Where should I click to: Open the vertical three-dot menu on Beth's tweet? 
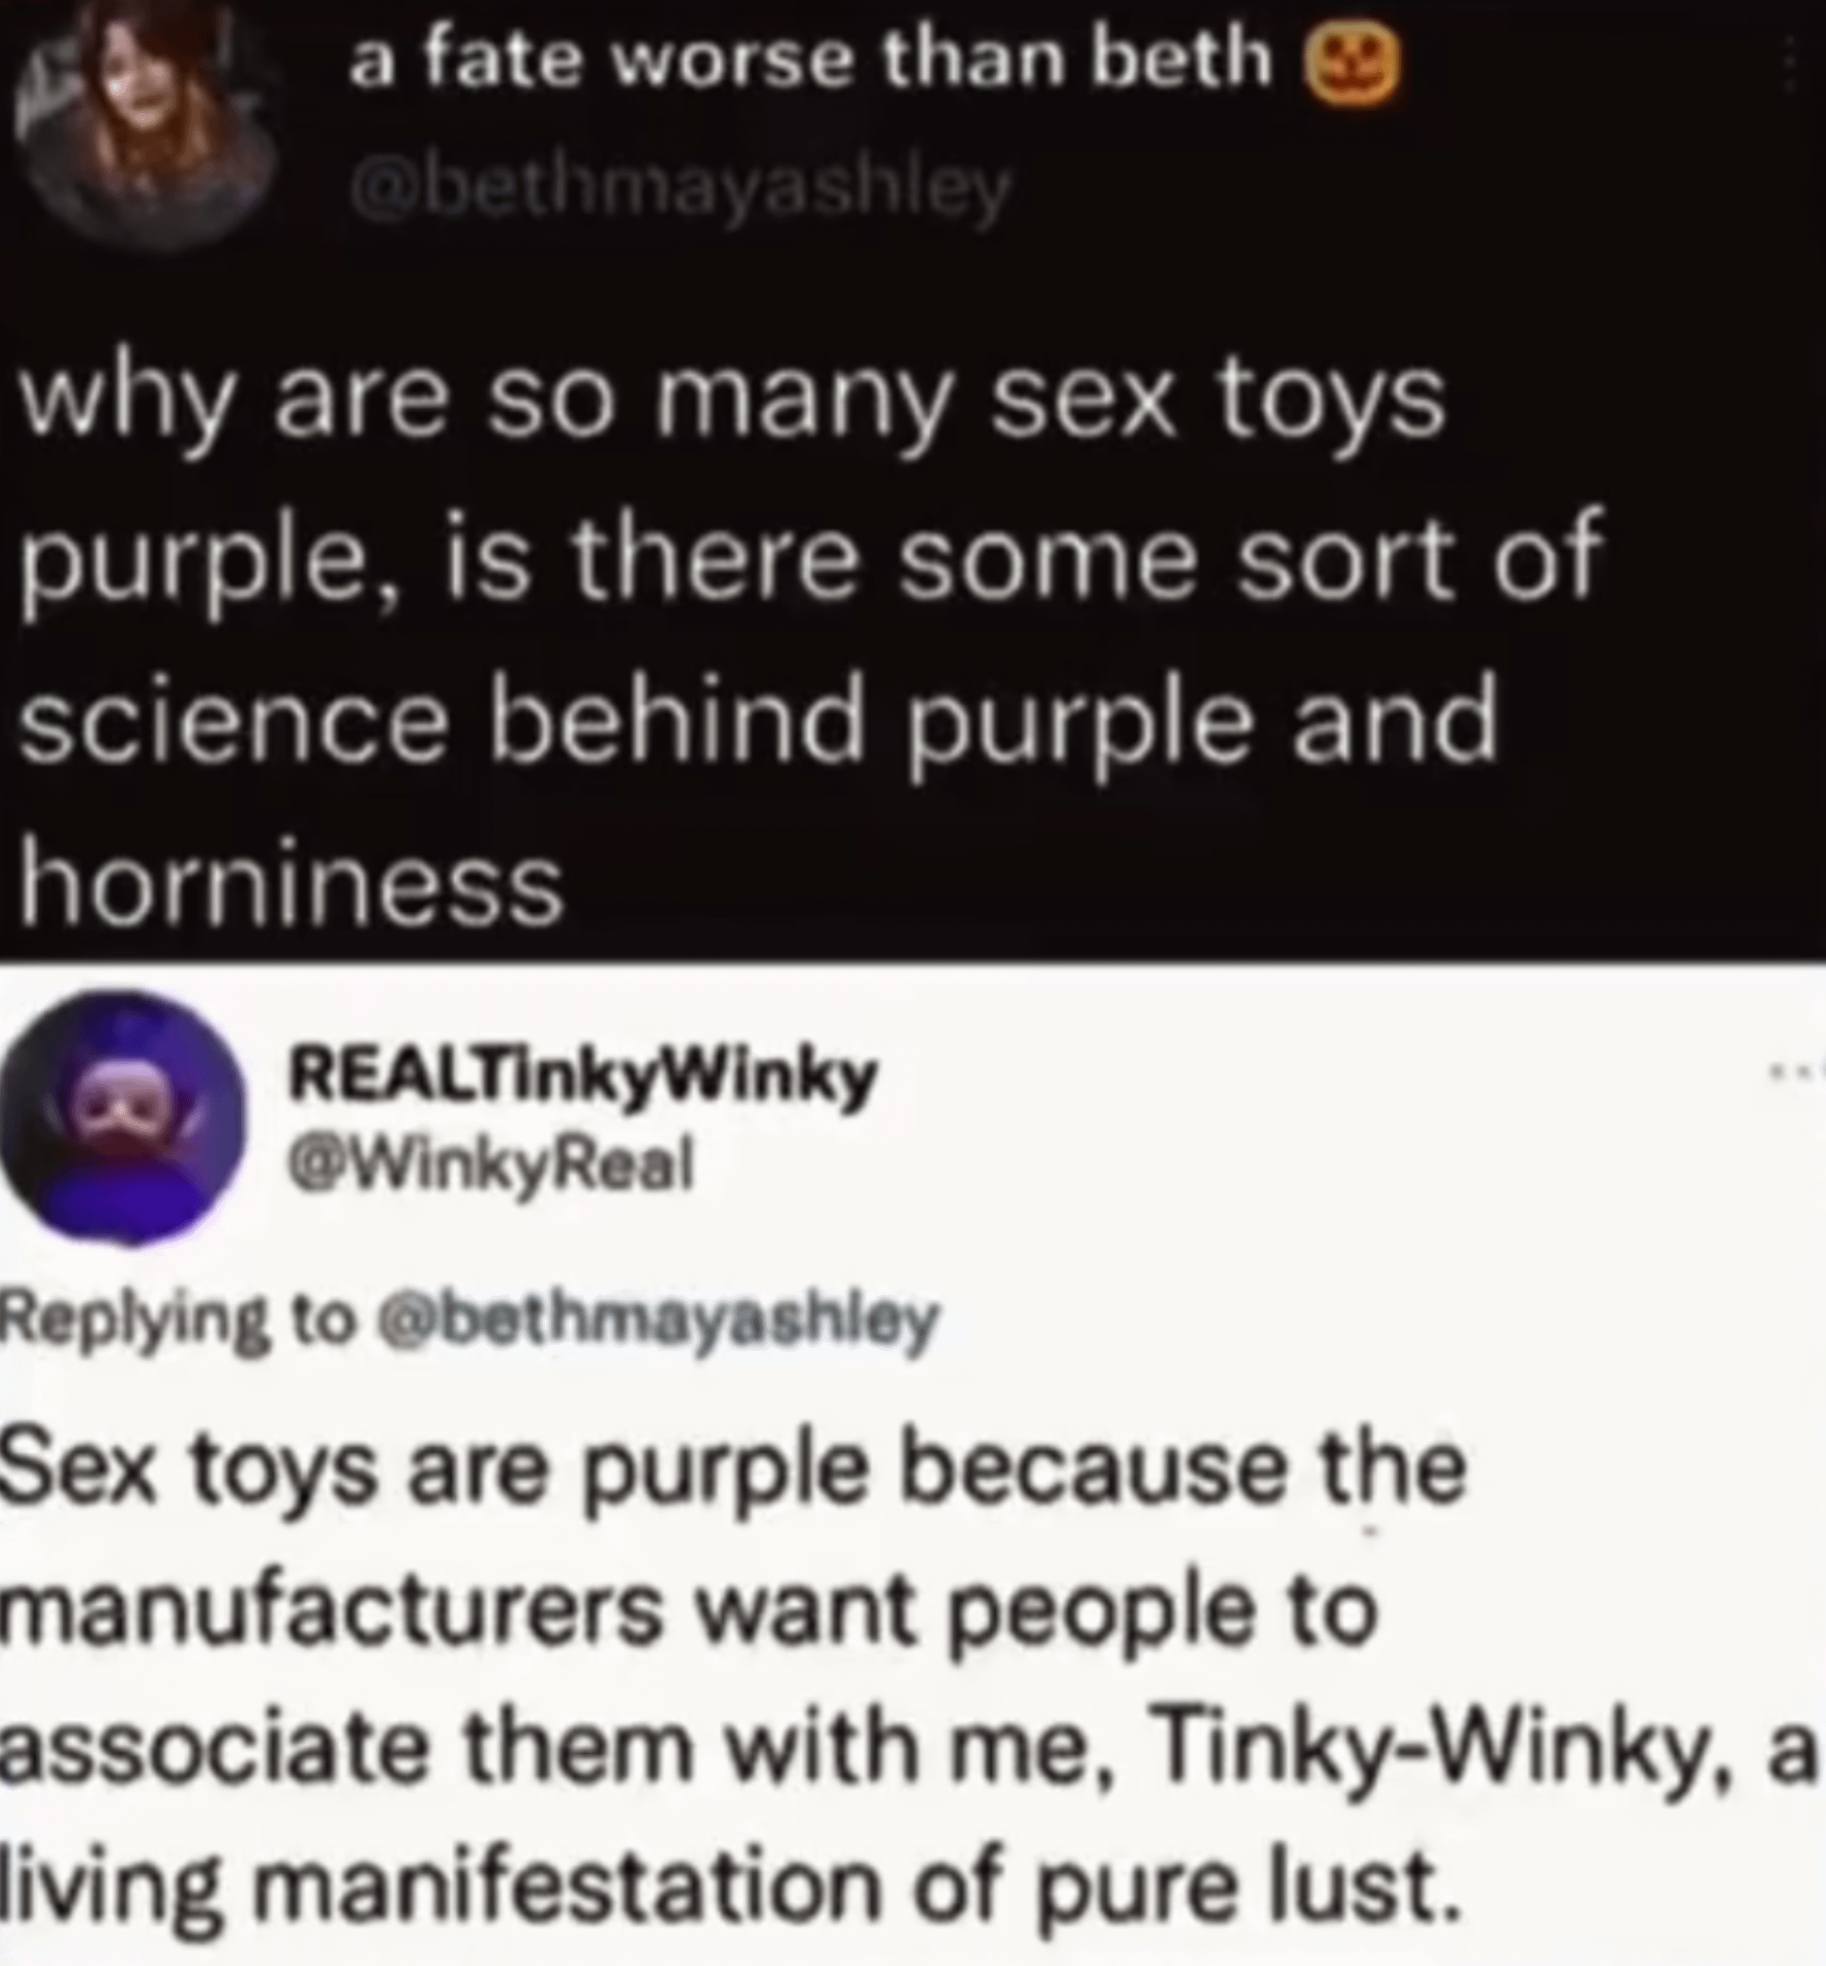tap(1816, 74)
